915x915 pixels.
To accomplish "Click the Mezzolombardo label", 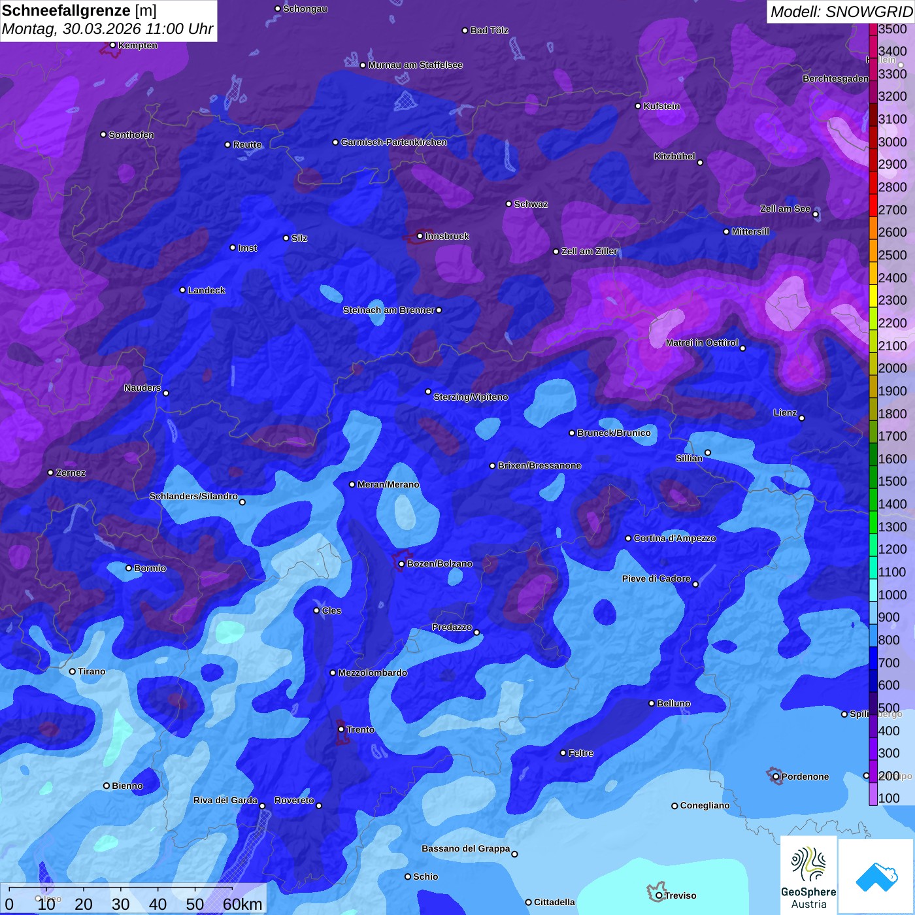I will pyautogui.click(x=373, y=673).
